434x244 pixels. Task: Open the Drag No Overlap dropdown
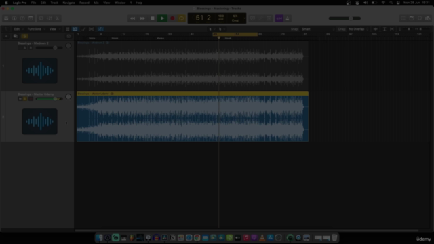(359, 29)
